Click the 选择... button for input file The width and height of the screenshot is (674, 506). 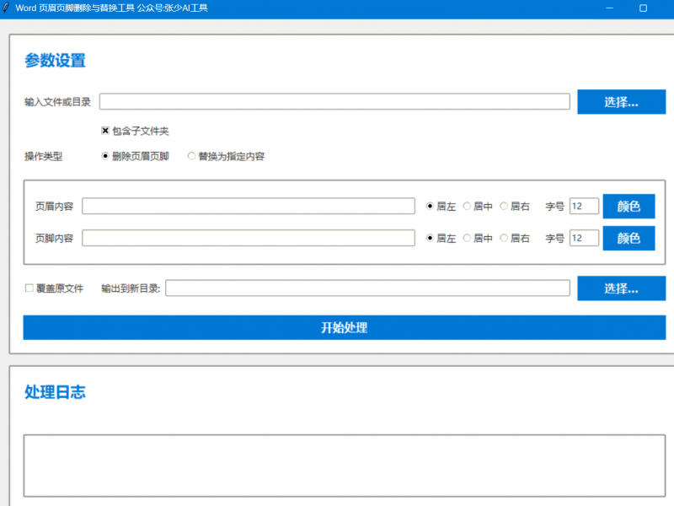[621, 102]
